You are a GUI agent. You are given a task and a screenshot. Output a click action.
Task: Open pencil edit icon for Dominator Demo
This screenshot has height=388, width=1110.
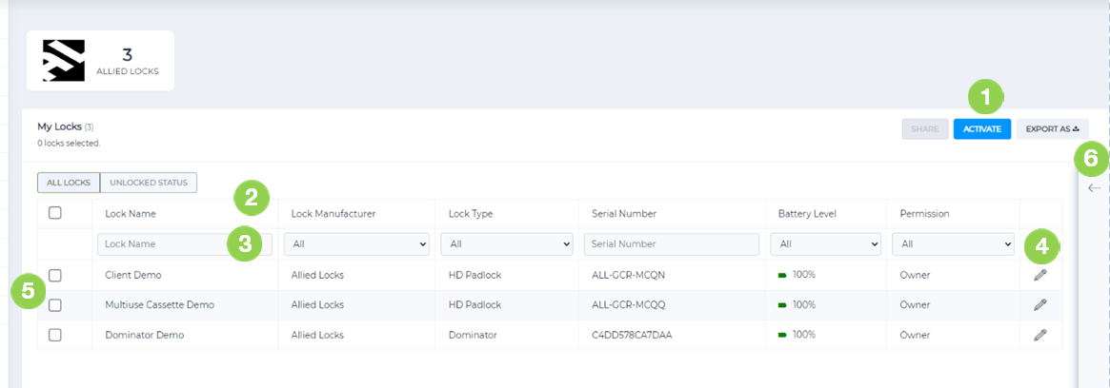(1039, 335)
